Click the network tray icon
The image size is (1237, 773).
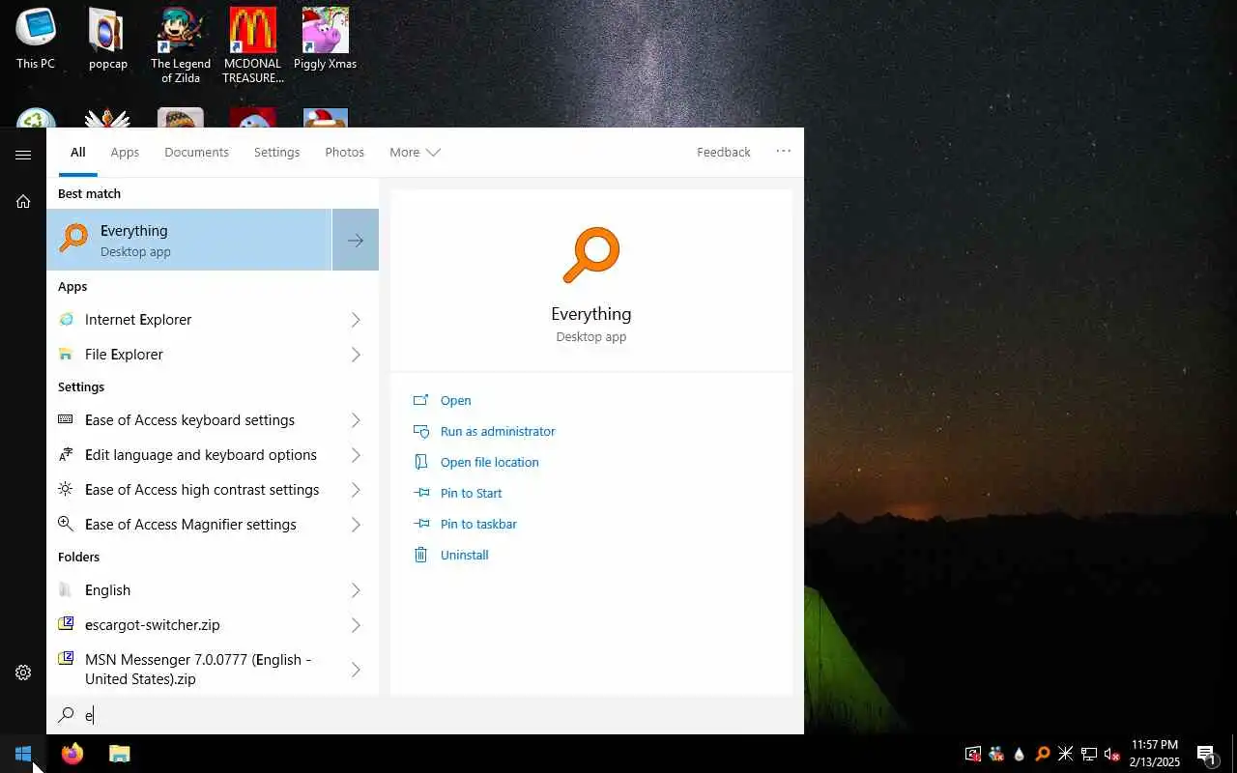click(x=1089, y=754)
